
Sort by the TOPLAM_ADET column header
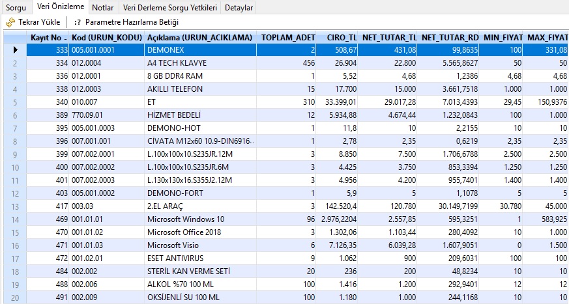(x=287, y=38)
